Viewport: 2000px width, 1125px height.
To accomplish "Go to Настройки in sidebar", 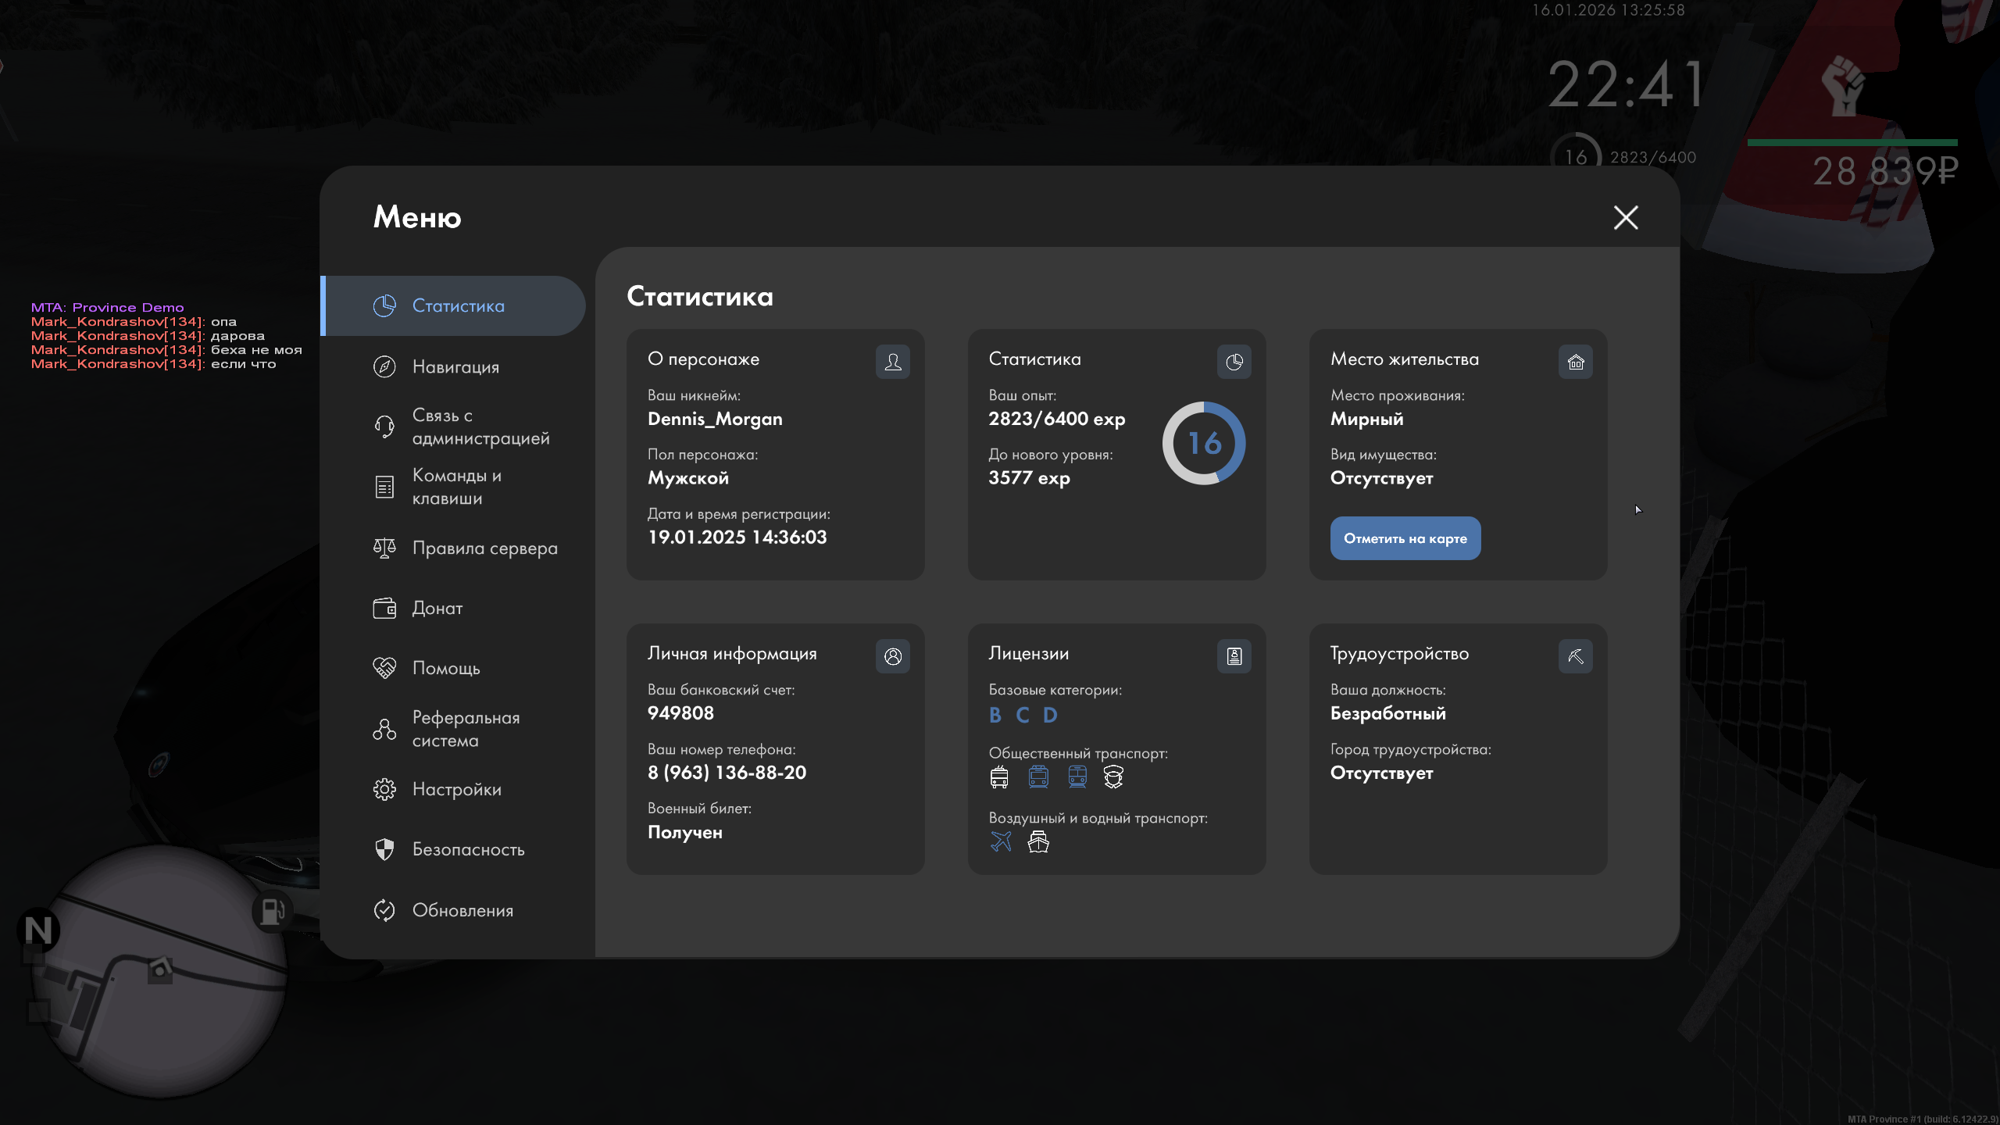I will [456, 789].
